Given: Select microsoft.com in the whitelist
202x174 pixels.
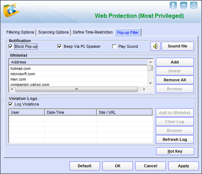Looking at the screenshot, I should tap(78, 74).
